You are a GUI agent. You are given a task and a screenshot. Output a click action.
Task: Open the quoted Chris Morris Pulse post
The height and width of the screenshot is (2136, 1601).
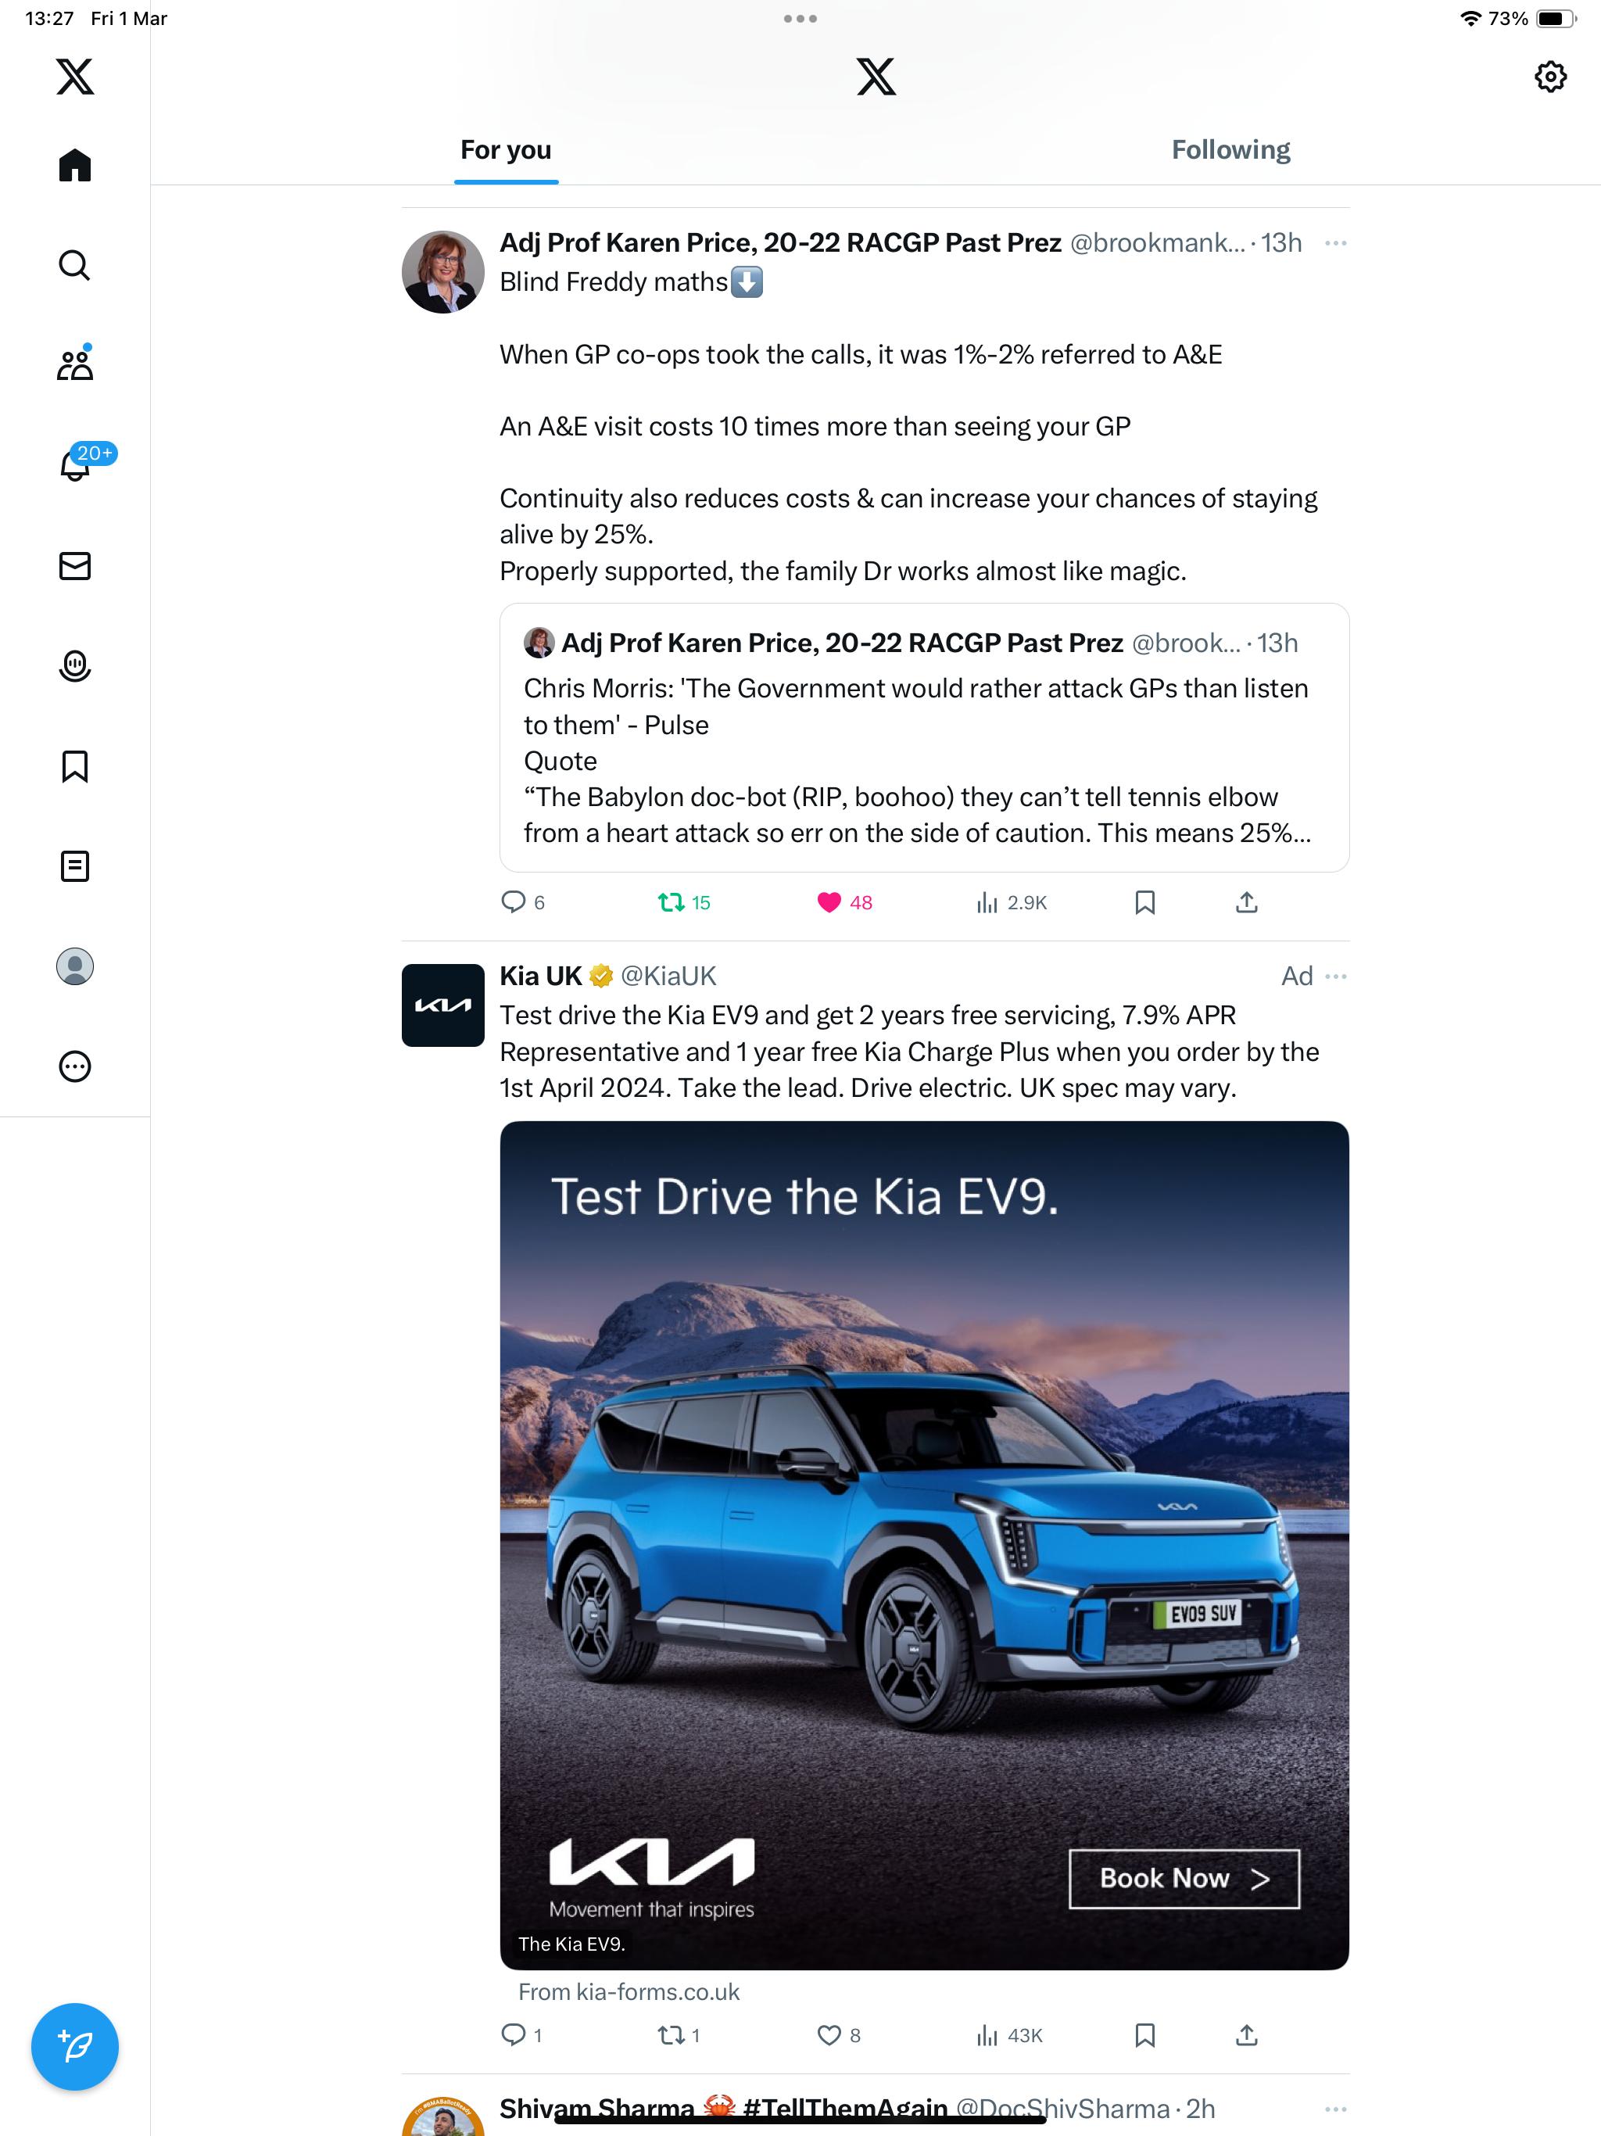924,738
